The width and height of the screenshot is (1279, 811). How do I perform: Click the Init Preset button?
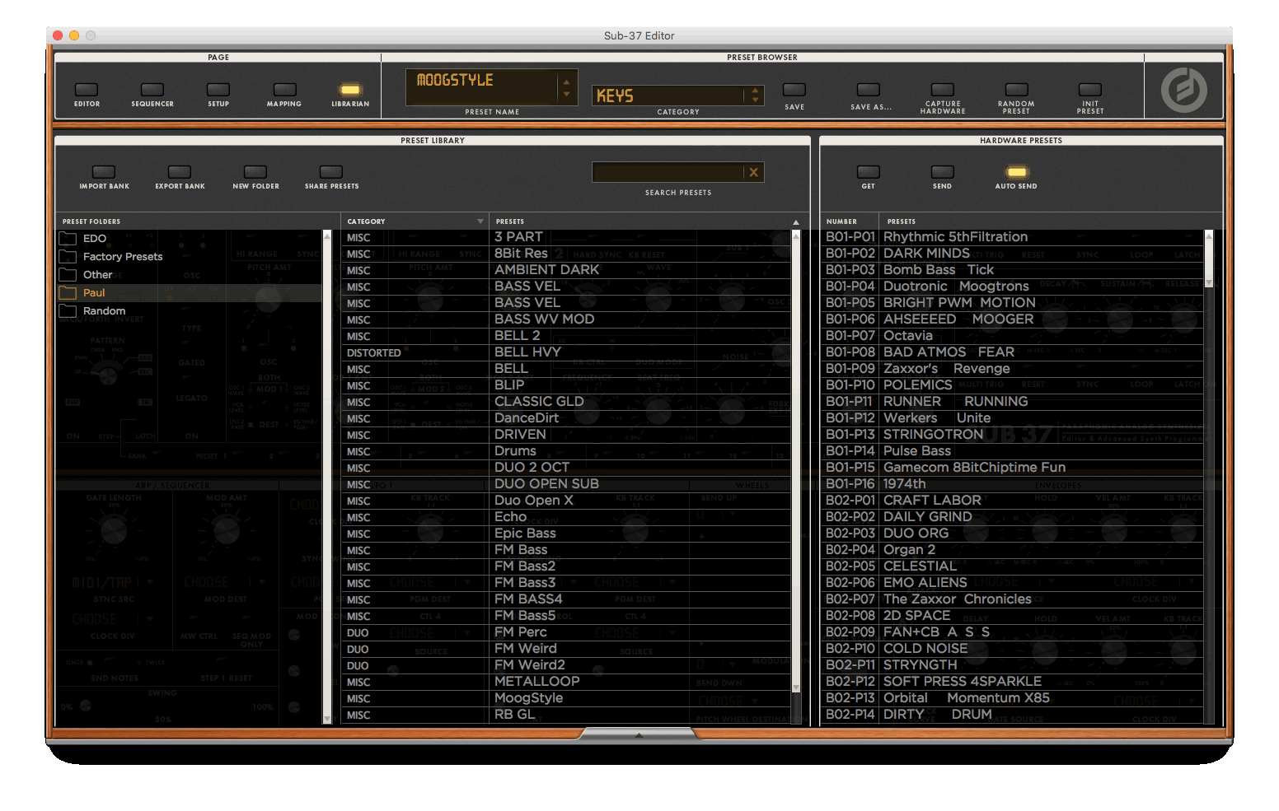coord(1089,90)
